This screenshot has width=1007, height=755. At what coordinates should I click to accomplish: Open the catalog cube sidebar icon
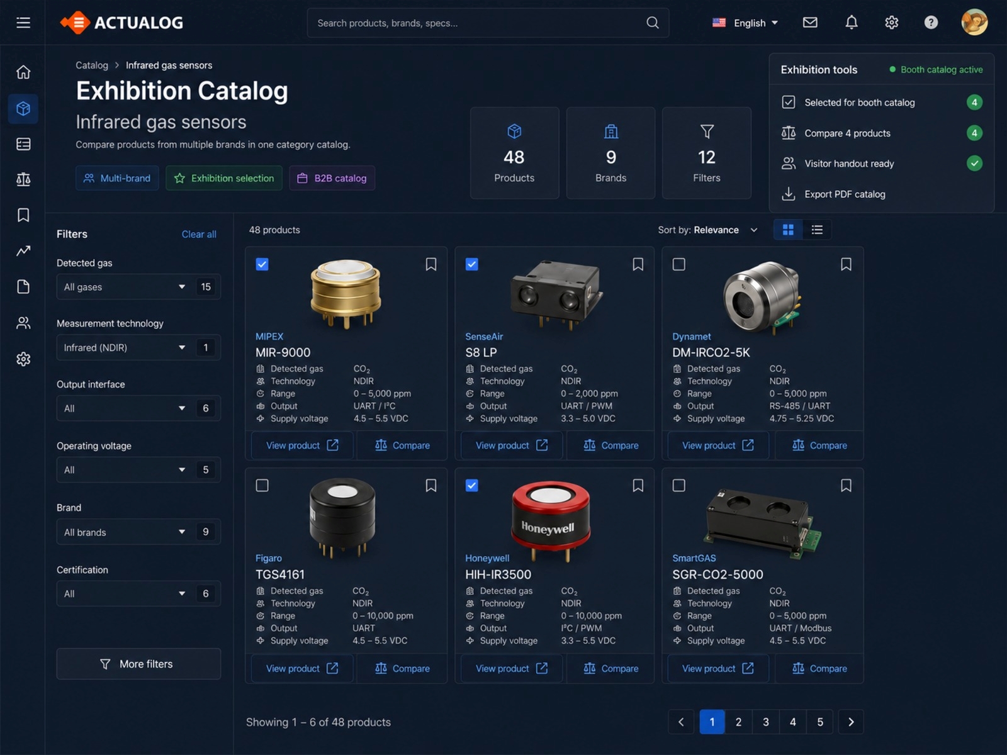[23, 109]
